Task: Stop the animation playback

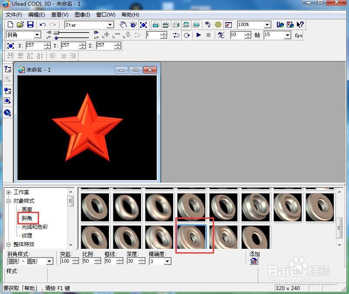Action: click(208, 35)
